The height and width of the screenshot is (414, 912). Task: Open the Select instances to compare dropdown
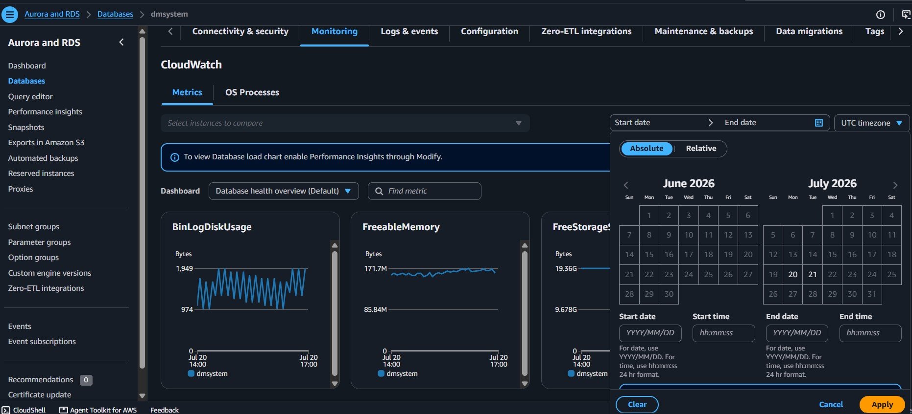345,123
